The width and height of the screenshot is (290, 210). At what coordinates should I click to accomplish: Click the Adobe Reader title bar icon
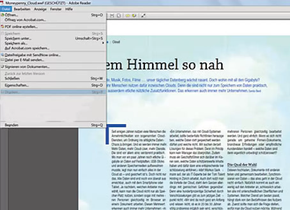click(x=3, y=3)
